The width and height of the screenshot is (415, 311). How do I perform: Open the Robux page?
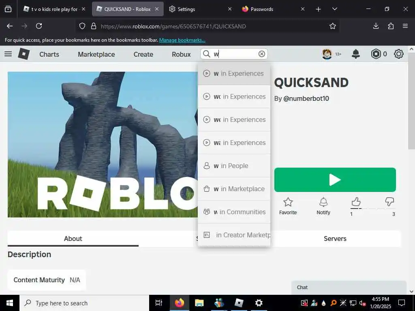181,54
